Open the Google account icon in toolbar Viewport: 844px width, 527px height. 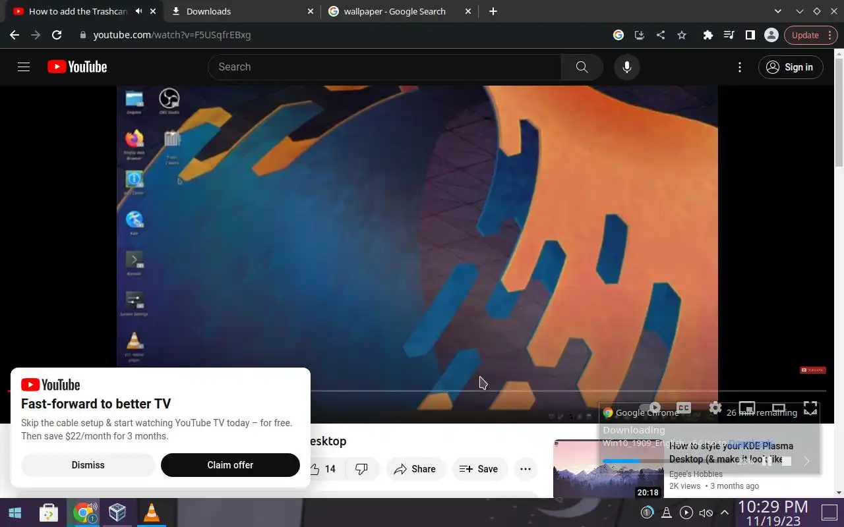[618, 35]
